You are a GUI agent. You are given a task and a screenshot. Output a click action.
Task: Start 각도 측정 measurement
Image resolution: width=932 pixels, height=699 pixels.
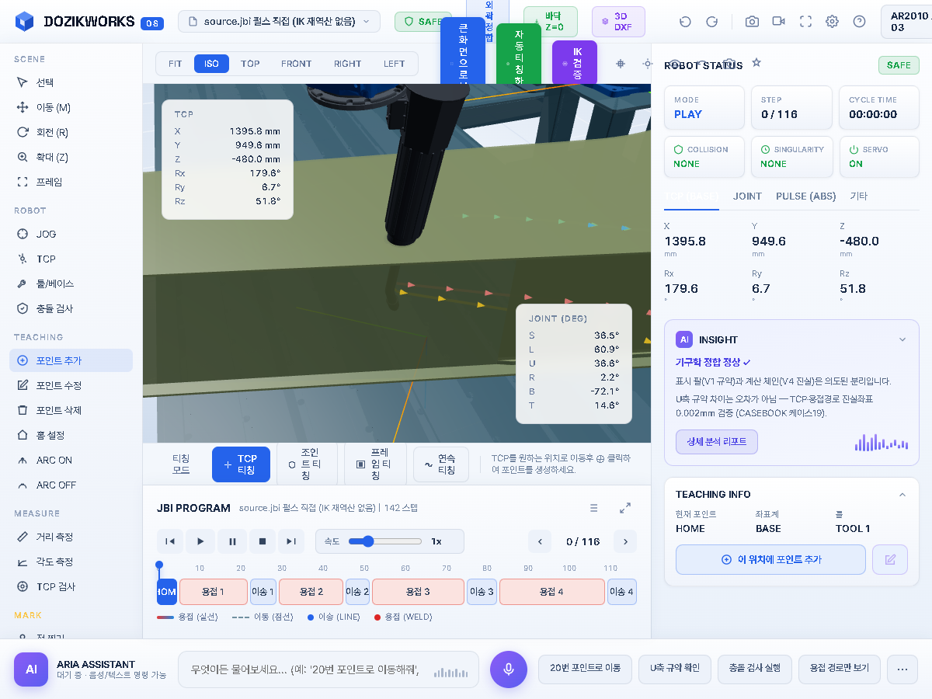(71, 562)
